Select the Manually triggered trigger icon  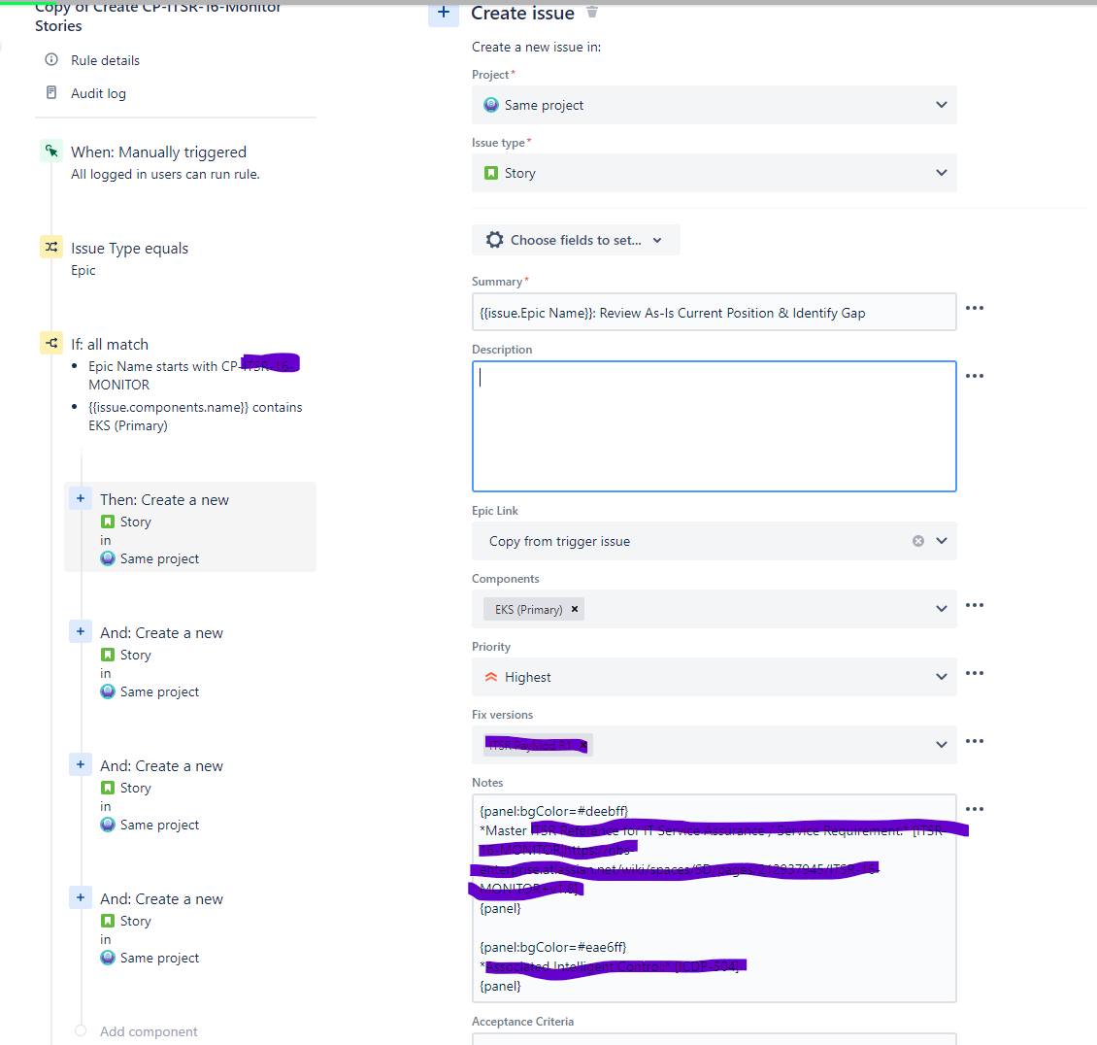click(x=51, y=151)
